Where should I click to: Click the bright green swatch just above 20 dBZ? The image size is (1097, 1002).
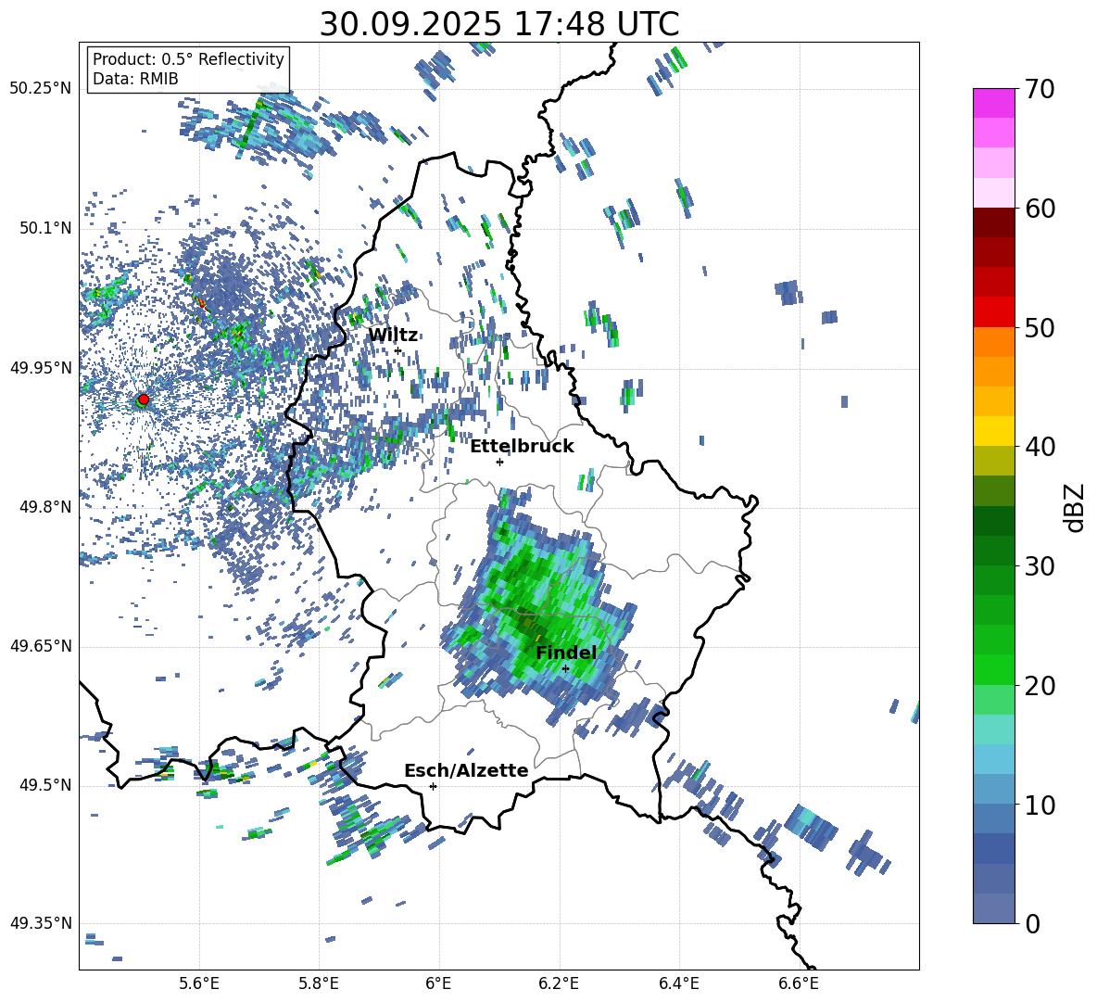(x=993, y=669)
